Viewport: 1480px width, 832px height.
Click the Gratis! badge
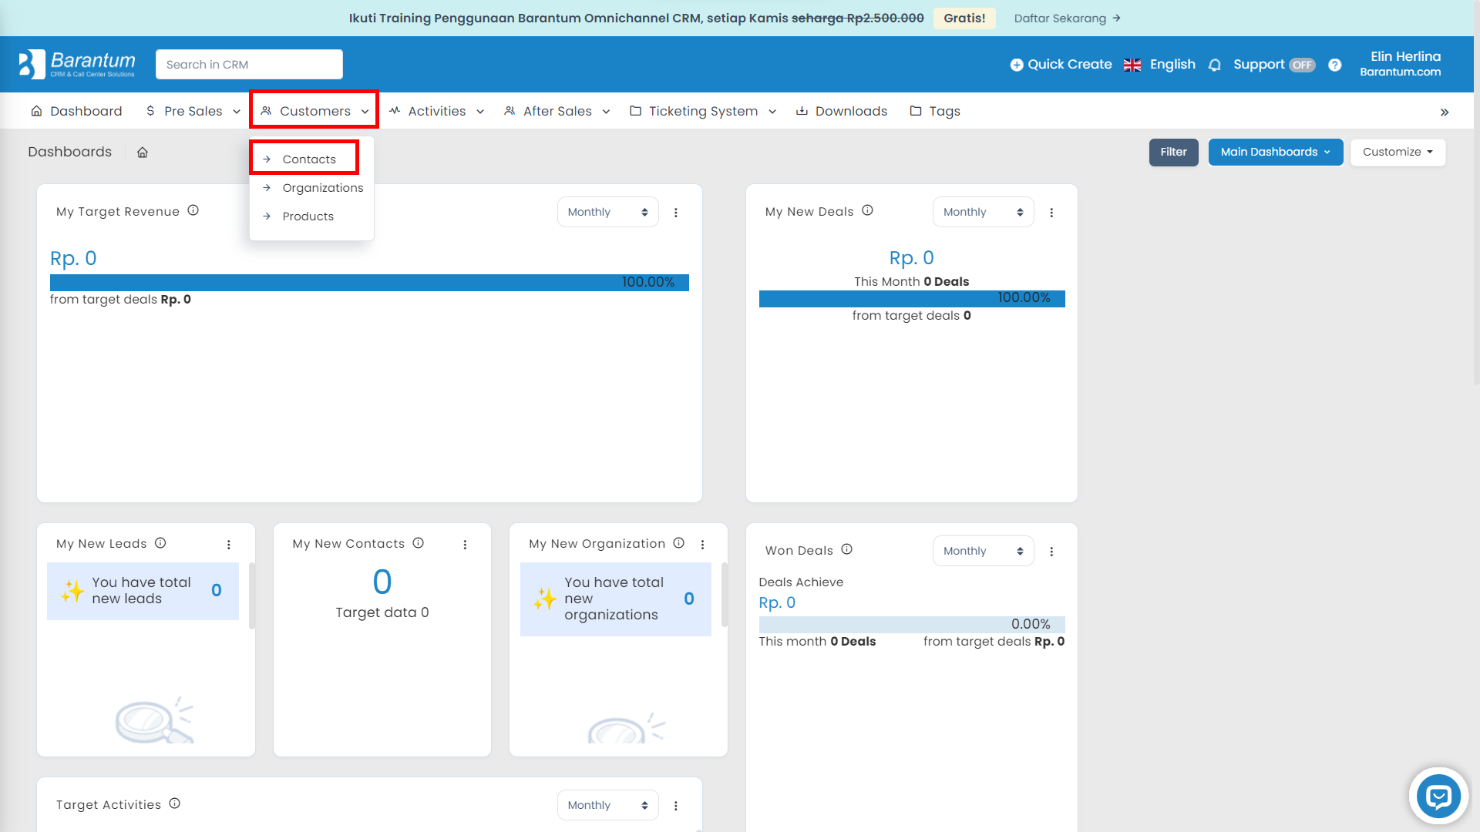pos(964,18)
